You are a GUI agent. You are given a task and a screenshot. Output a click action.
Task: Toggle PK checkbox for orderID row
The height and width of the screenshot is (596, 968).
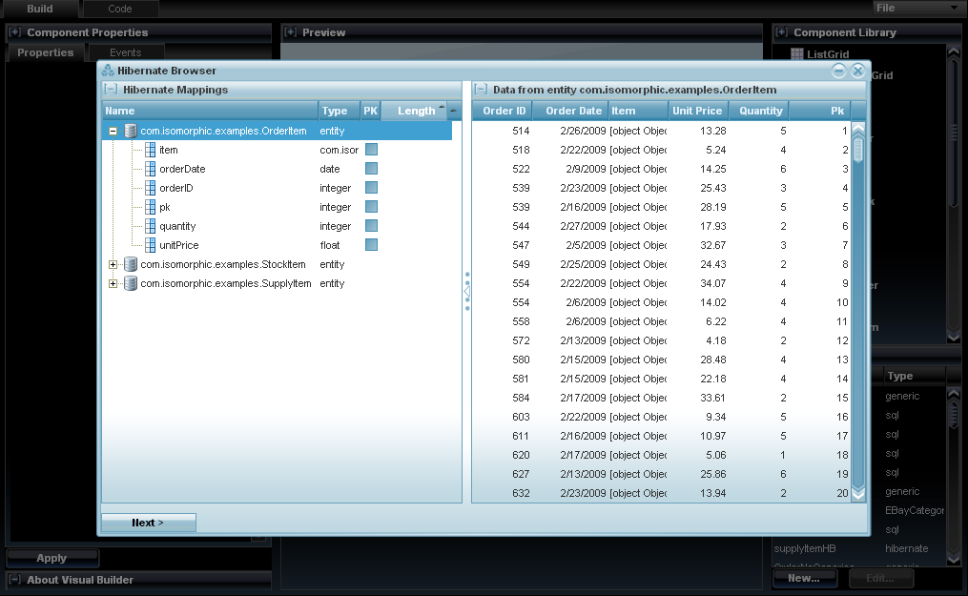[x=371, y=188]
